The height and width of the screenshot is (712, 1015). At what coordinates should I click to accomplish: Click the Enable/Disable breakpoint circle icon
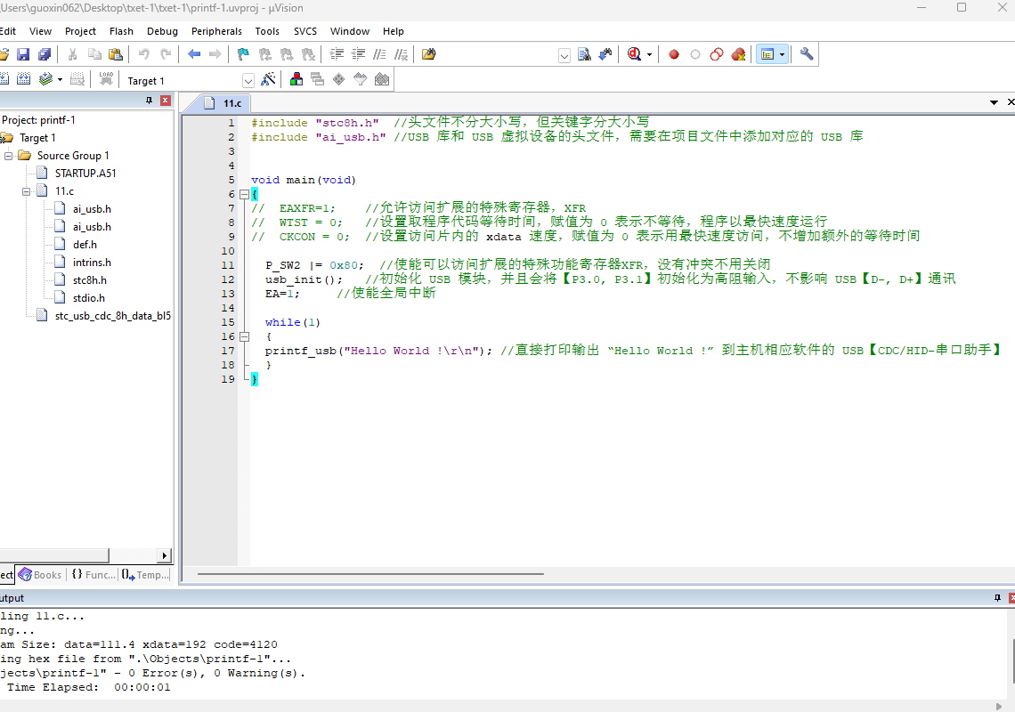(695, 54)
